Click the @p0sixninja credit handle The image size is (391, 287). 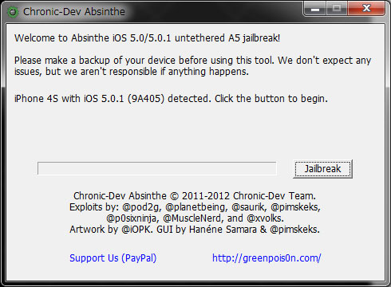click(132, 218)
